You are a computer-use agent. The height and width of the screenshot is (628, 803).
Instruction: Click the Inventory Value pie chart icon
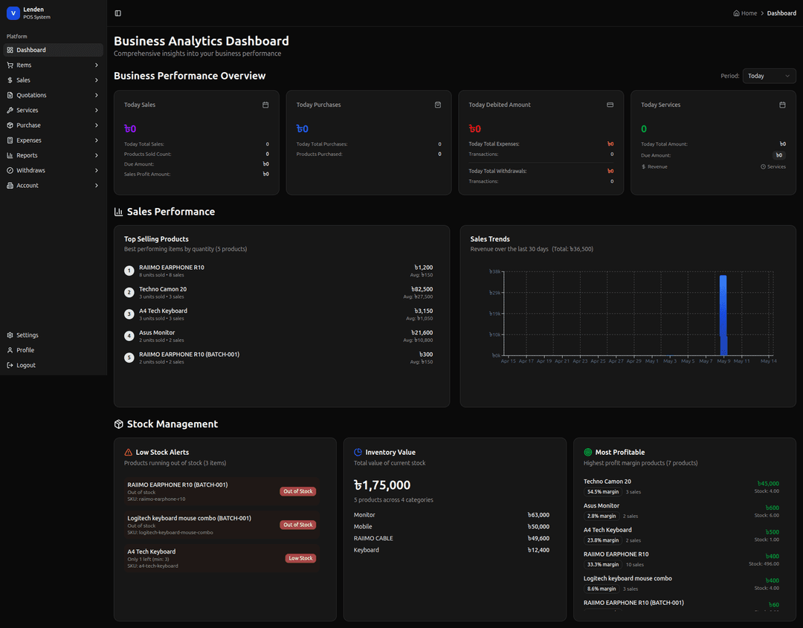coord(358,453)
